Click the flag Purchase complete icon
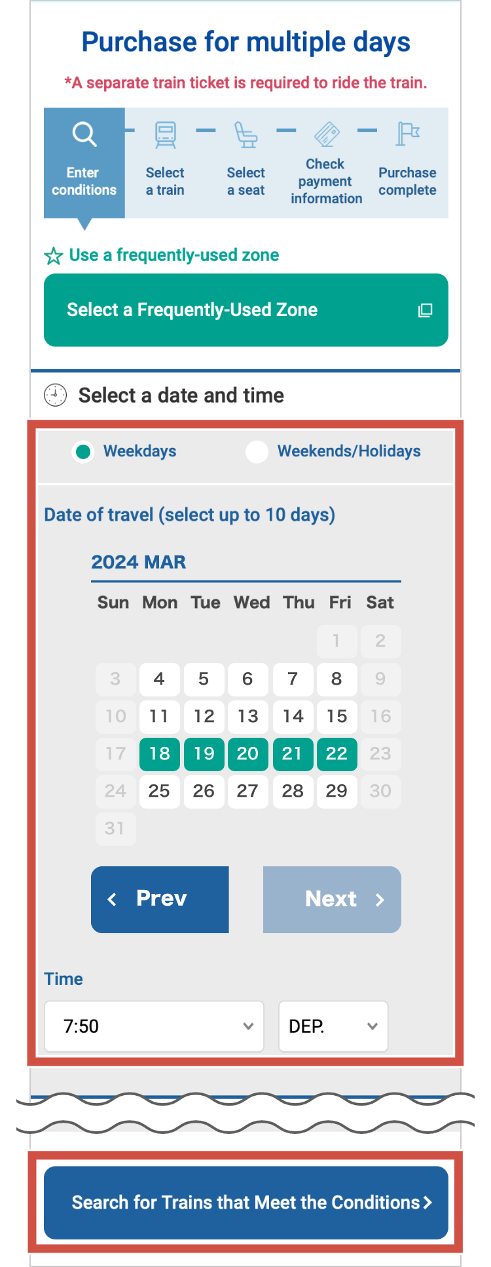This screenshot has width=491, height=1267. 407,134
